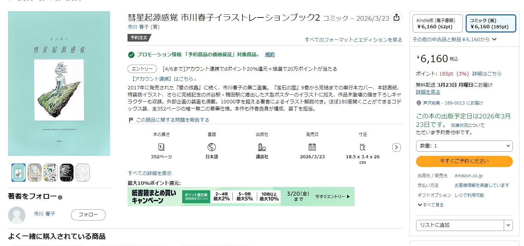Image resolution: width=524 pixels, height=246 pixels.
Task: Select the Kindle版 (電子書籍) format
Action: (437, 23)
